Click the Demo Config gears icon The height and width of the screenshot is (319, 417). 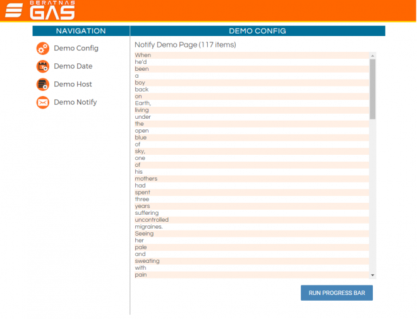tap(42, 49)
